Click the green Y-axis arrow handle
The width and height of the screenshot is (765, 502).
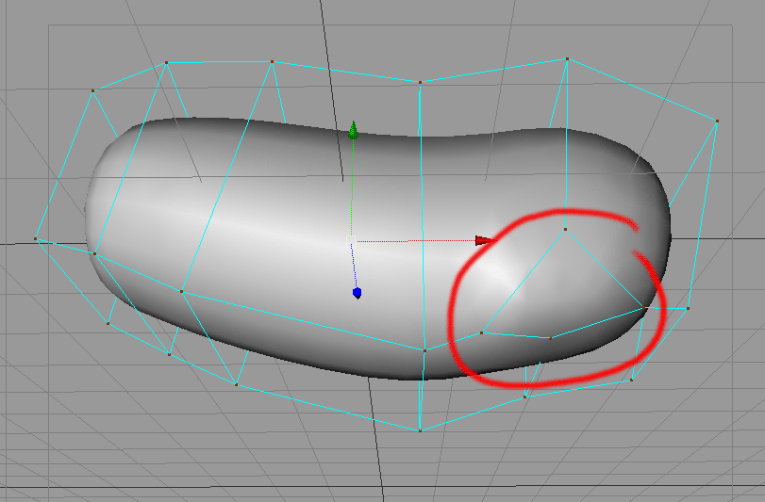pos(353,130)
